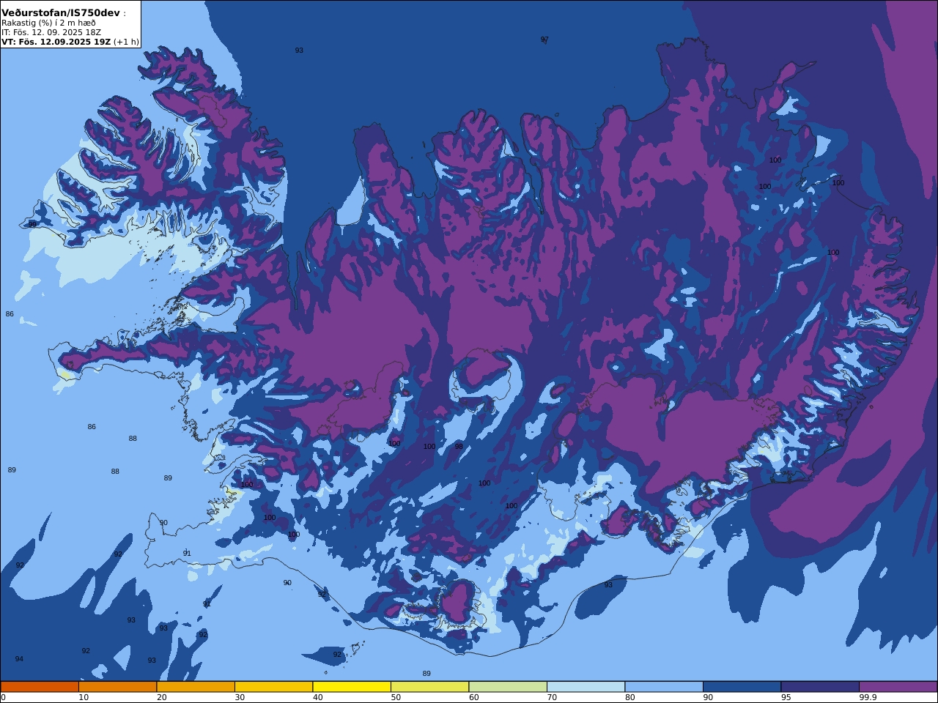Click the legend tick label 40
The width and height of the screenshot is (938, 703).
point(317,697)
